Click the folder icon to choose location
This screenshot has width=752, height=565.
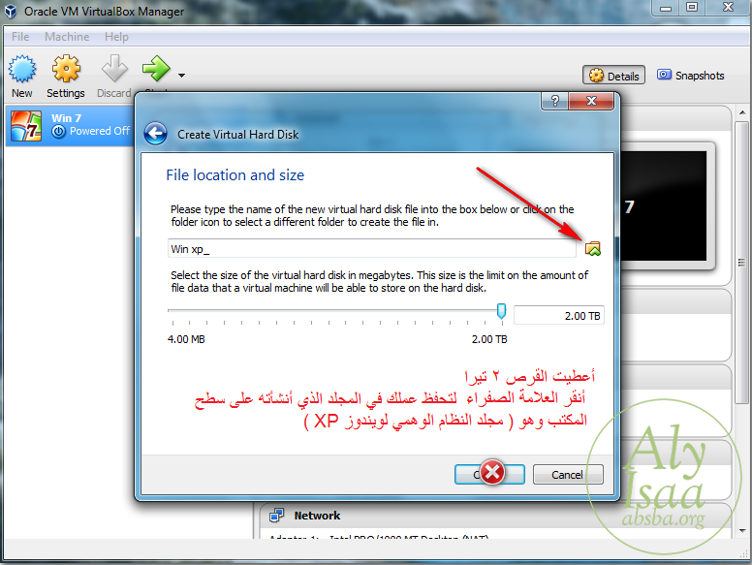point(593,248)
